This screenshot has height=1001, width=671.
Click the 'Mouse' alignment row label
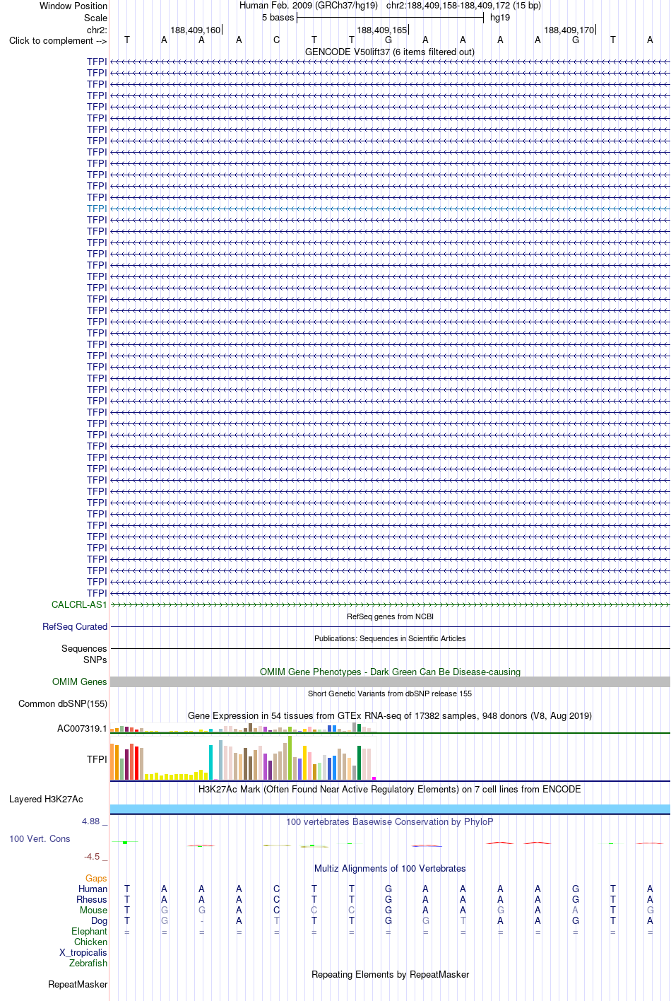(93, 910)
